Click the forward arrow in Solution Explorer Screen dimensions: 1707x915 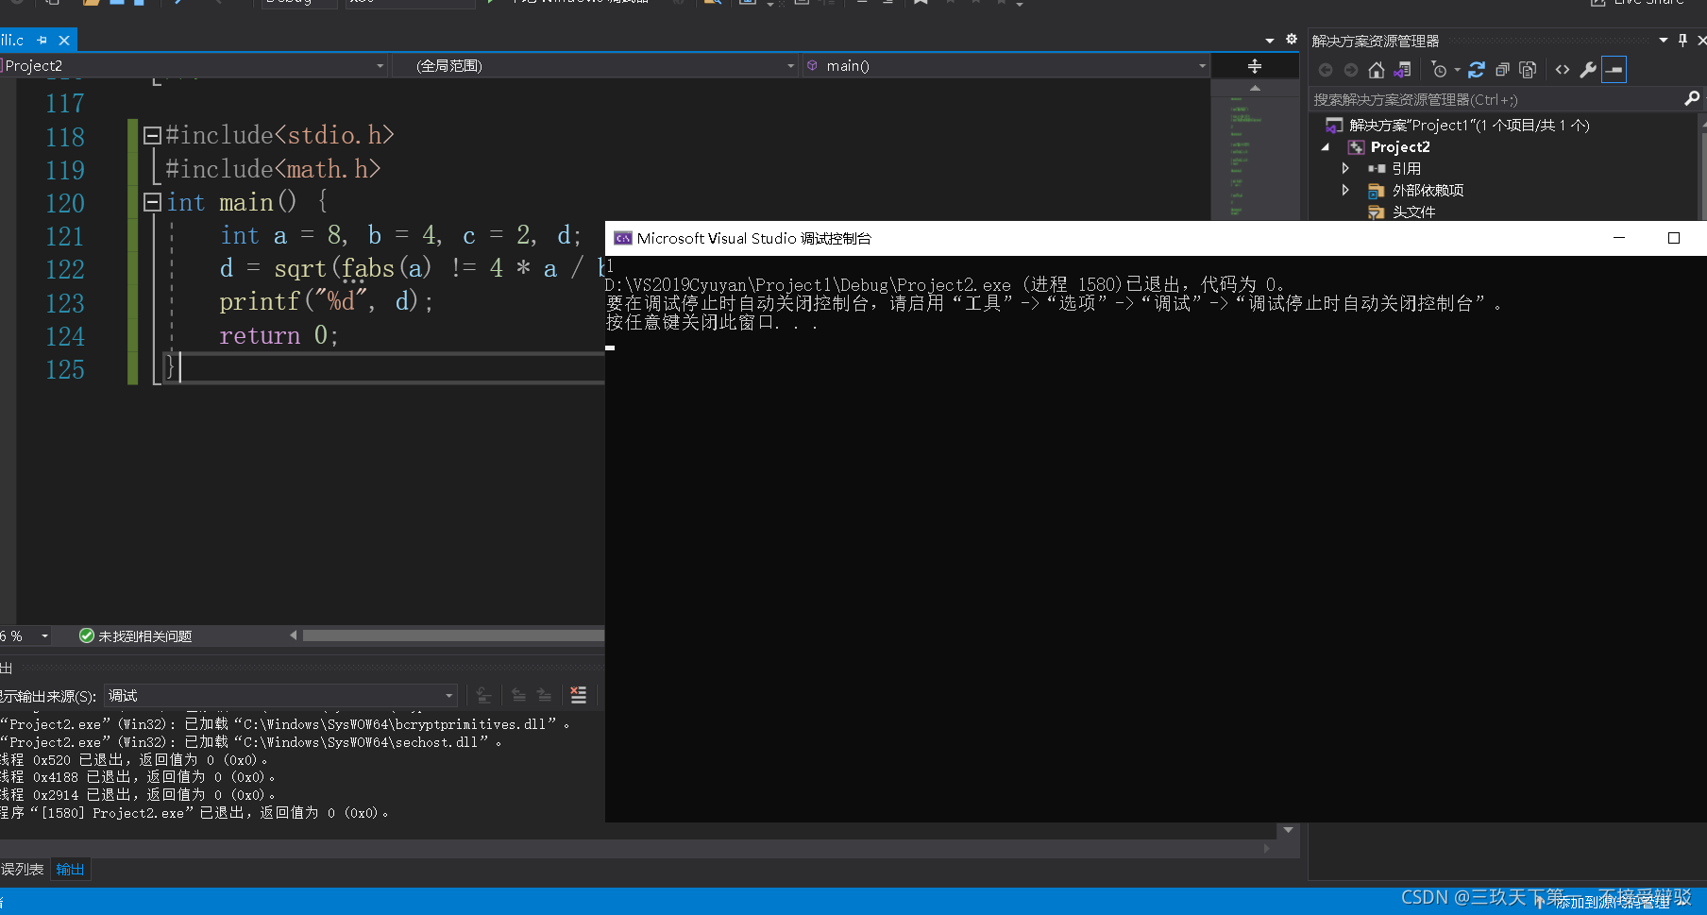(x=1351, y=70)
